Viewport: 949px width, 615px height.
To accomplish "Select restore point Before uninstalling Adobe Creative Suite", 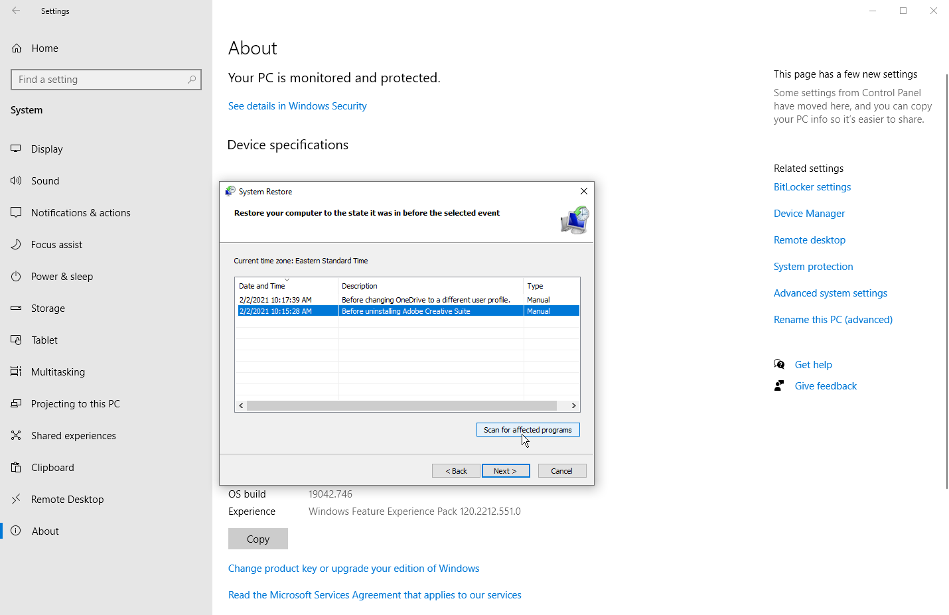I will (x=408, y=311).
